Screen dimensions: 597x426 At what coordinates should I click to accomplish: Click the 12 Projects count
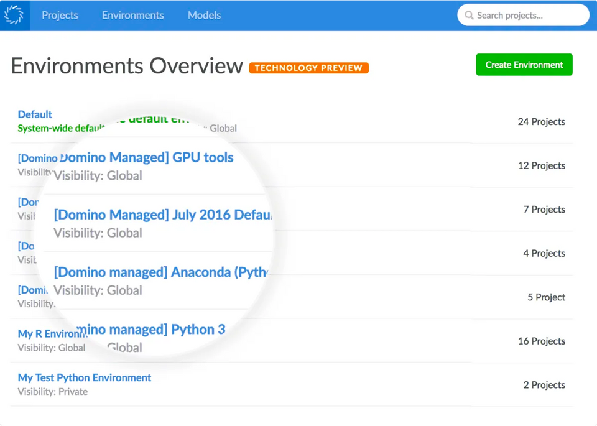click(x=541, y=165)
